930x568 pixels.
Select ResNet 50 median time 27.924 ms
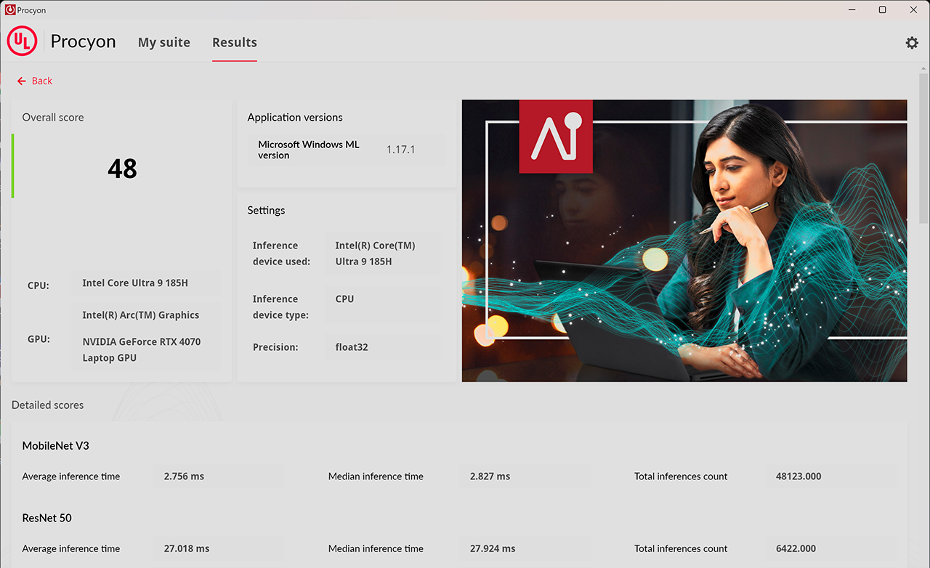[x=493, y=549]
